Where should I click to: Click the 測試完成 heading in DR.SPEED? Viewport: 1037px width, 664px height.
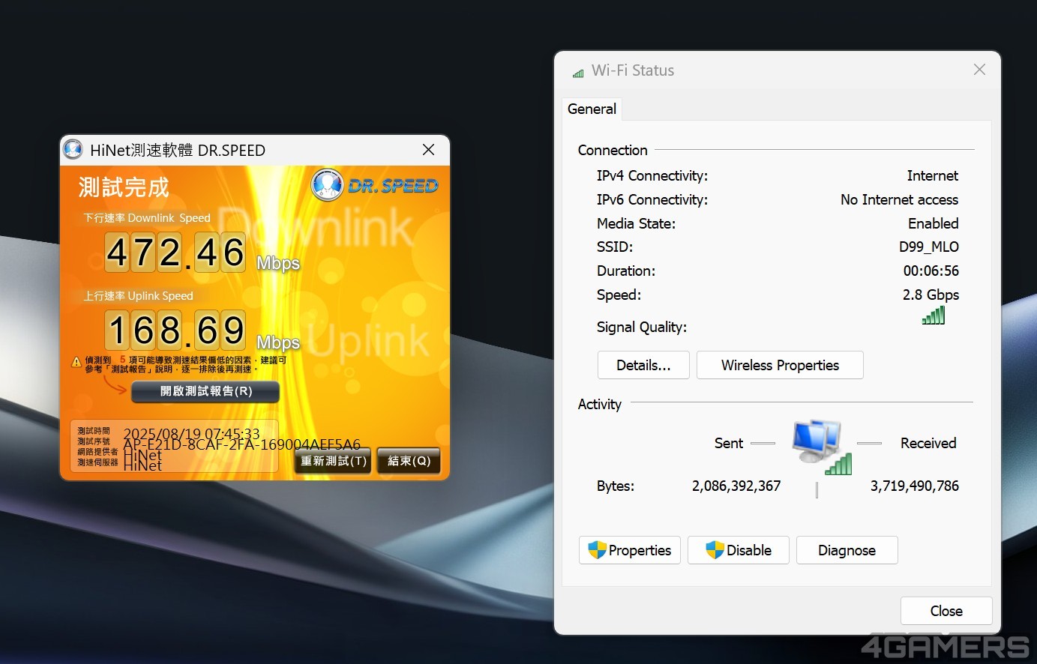pyautogui.click(x=124, y=187)
